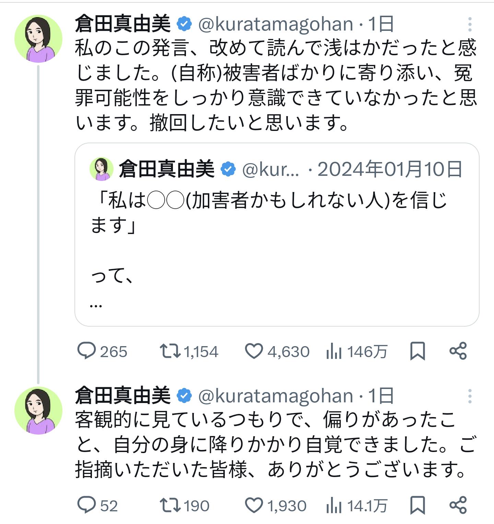The height and width of the screenshot is (524, 494).
Task: Open more options for the first tweet
Action: 470,24
